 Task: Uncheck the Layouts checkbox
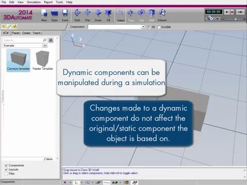[x=6, y=170]
